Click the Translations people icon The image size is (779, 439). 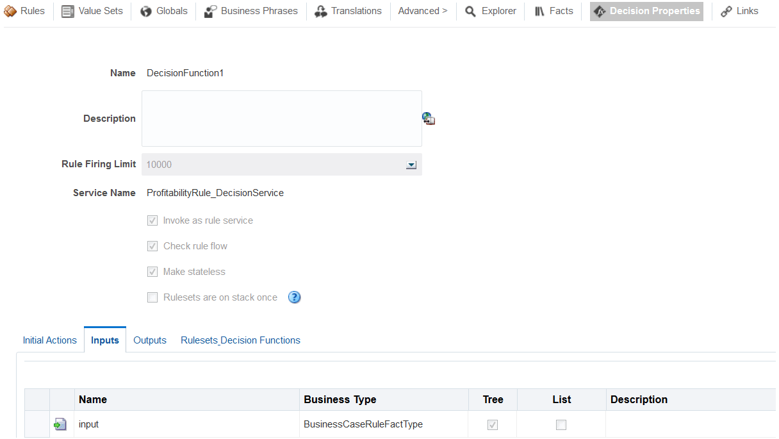[x=321, y=12]
